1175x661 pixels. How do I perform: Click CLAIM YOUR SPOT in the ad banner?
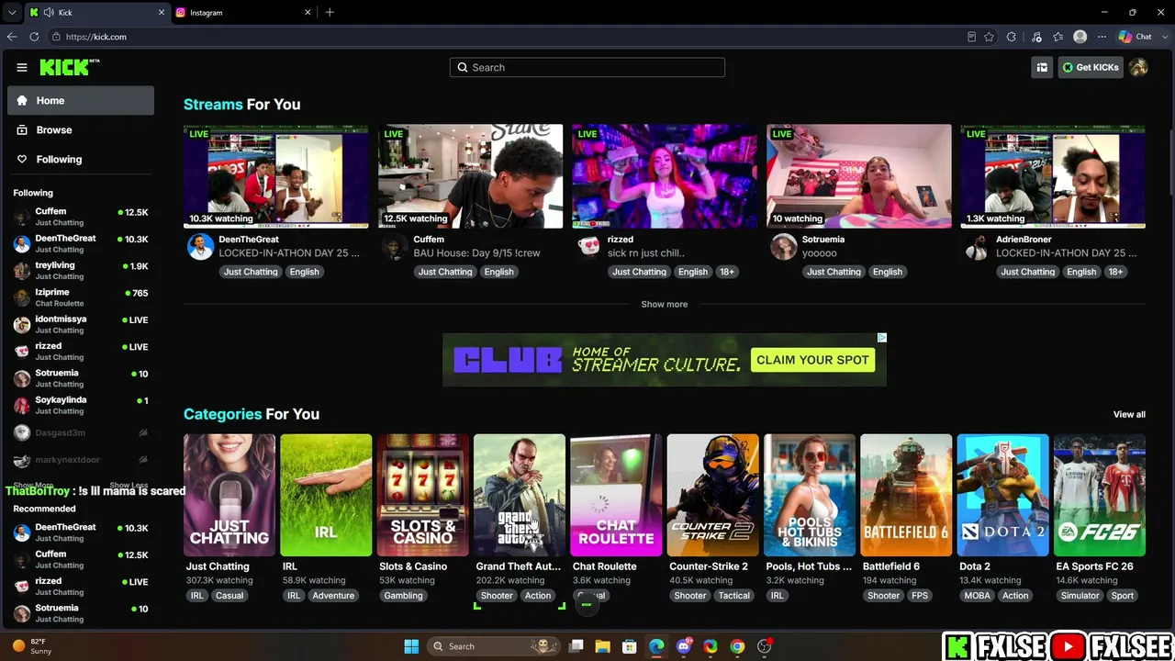coord(812,360)
